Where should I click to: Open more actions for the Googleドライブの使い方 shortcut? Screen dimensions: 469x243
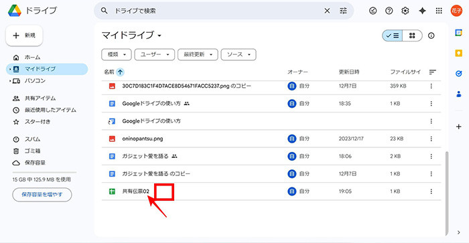coord(431,121)
